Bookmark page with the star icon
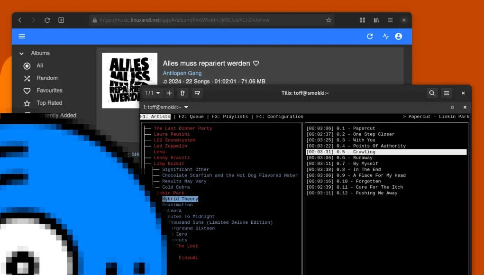 [x=329, y=20]
